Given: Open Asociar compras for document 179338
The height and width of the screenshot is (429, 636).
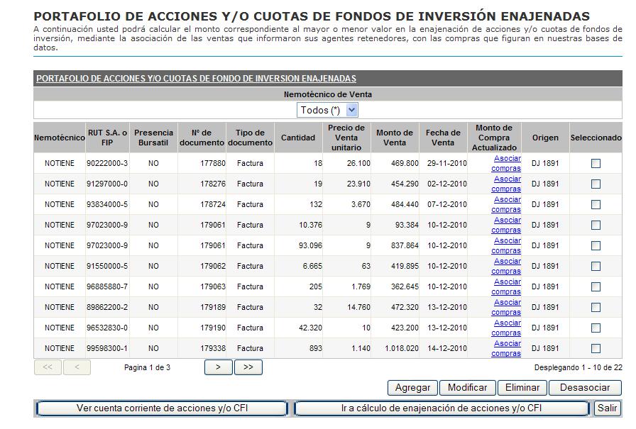Looking at the screenshot, I should pos(506,348).
